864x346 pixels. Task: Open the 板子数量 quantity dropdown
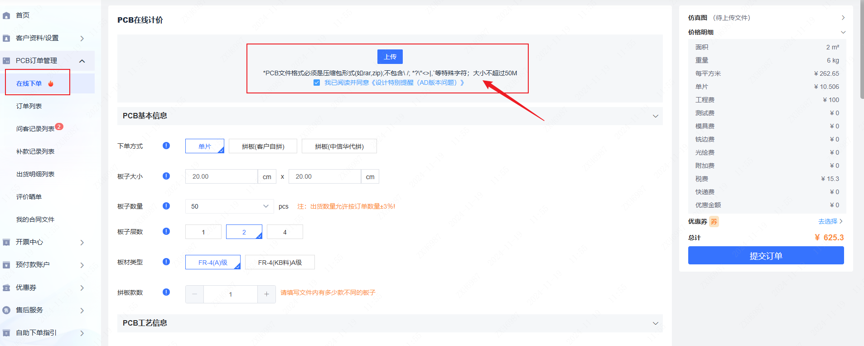[230, 206]
